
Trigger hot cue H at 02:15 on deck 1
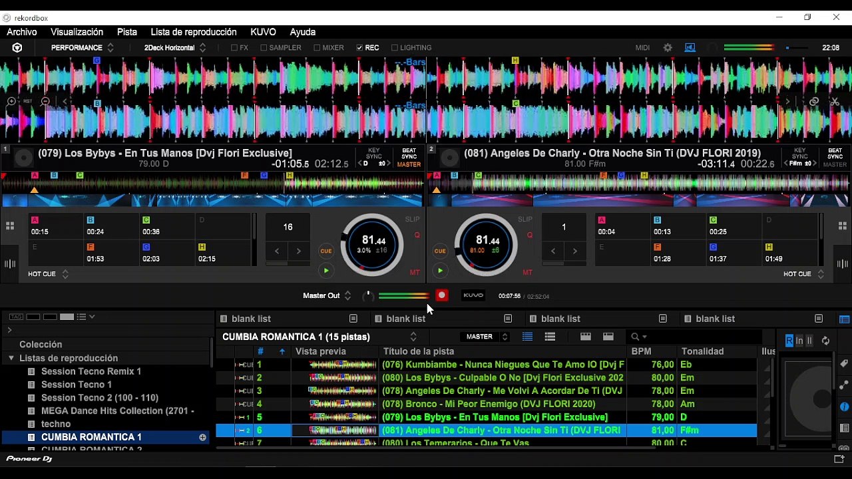[223, 253]
